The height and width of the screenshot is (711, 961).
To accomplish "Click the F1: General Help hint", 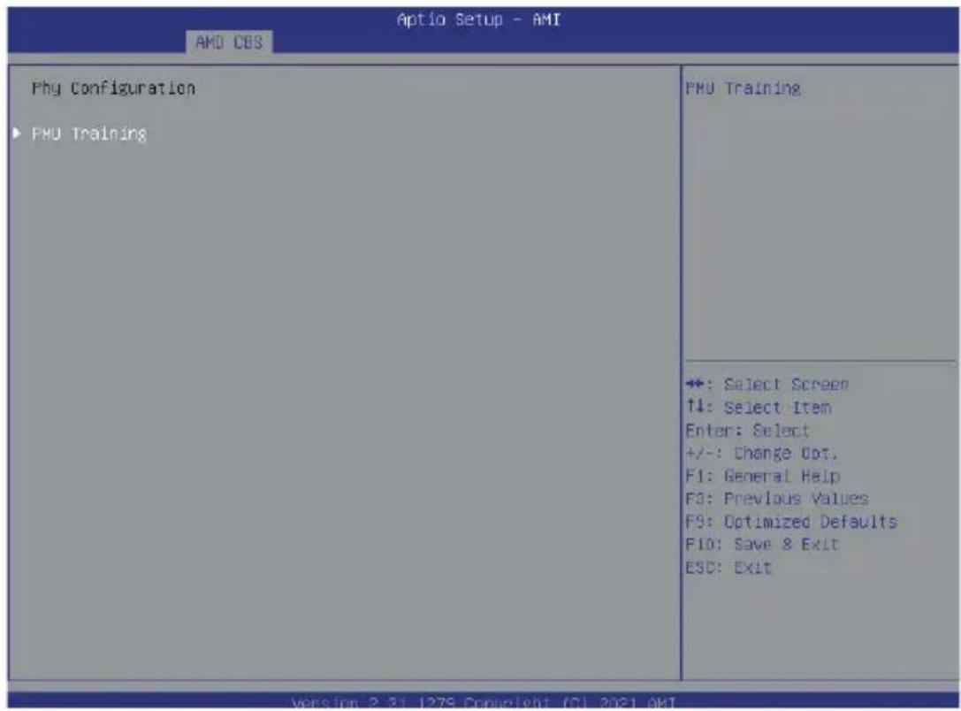I will 763,476.
